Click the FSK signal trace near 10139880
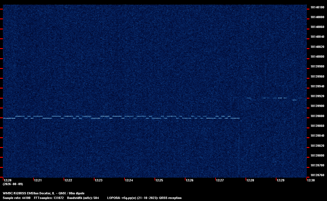 click(x=121, y=117)
